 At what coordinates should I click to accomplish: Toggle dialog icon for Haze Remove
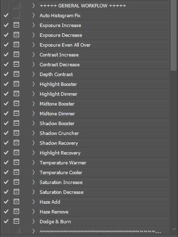16,211
